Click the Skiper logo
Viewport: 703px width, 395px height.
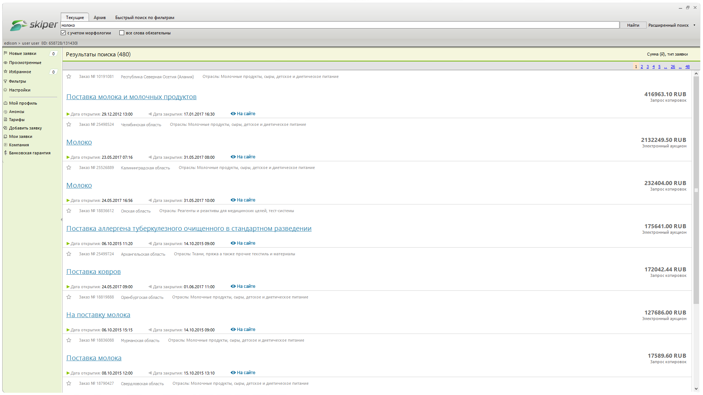click(x=34, y=25)
